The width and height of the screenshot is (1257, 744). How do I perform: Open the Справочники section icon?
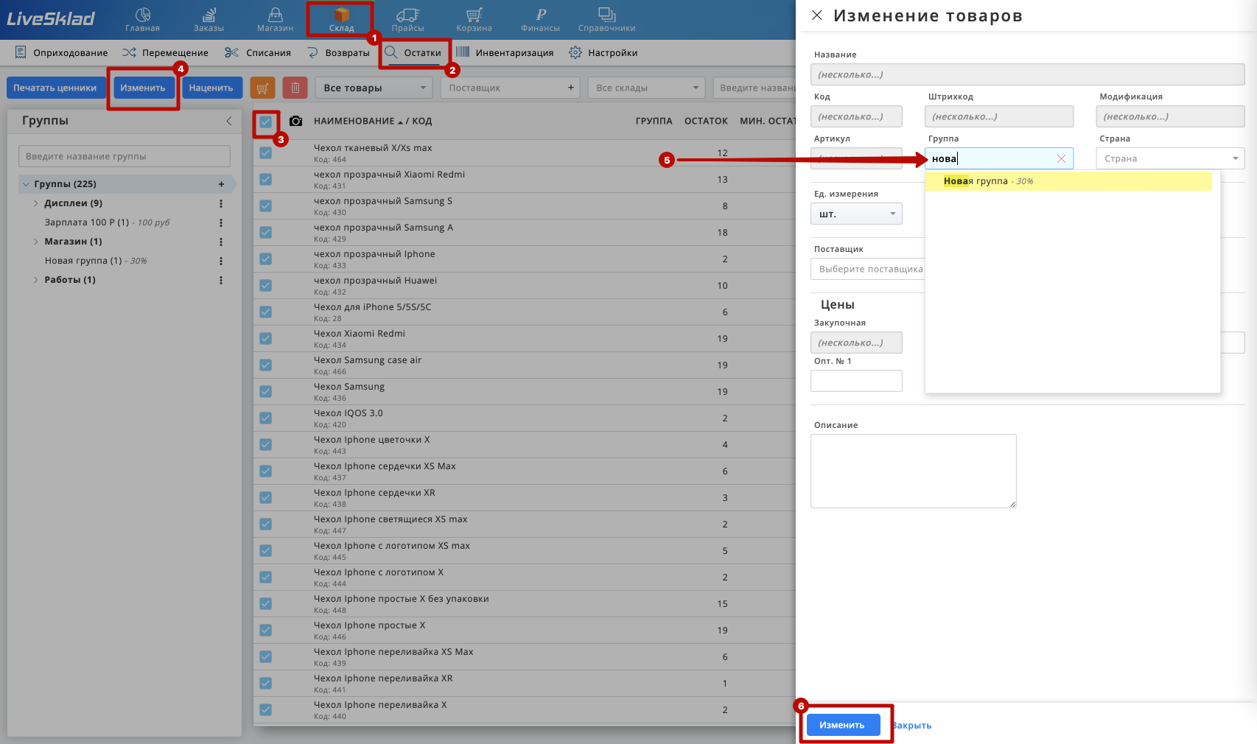point(606,15)
